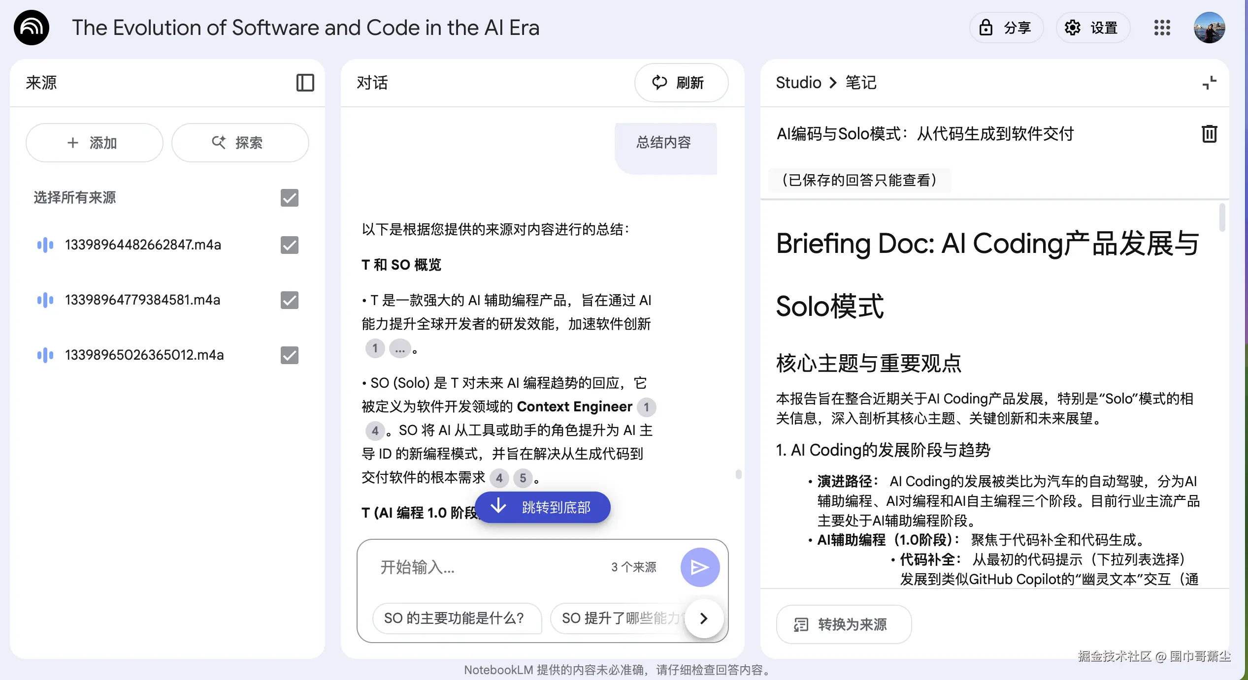Expand citation marker 1 in the summary
Viewport: 1248px width, 680px height.
375,348
